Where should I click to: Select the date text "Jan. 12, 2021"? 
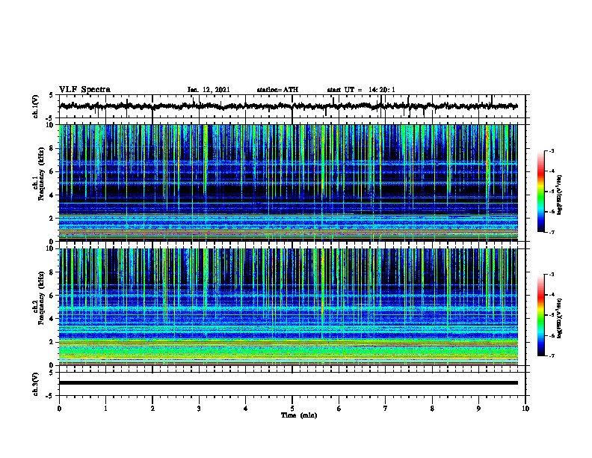click(209, 90)
